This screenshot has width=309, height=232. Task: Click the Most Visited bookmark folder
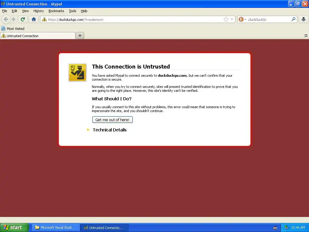[13, 29]
